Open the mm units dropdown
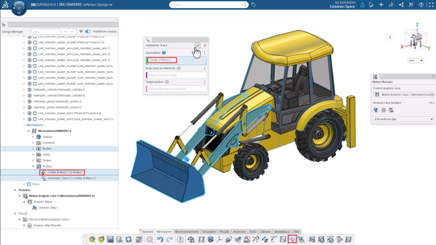 [415, 60]
